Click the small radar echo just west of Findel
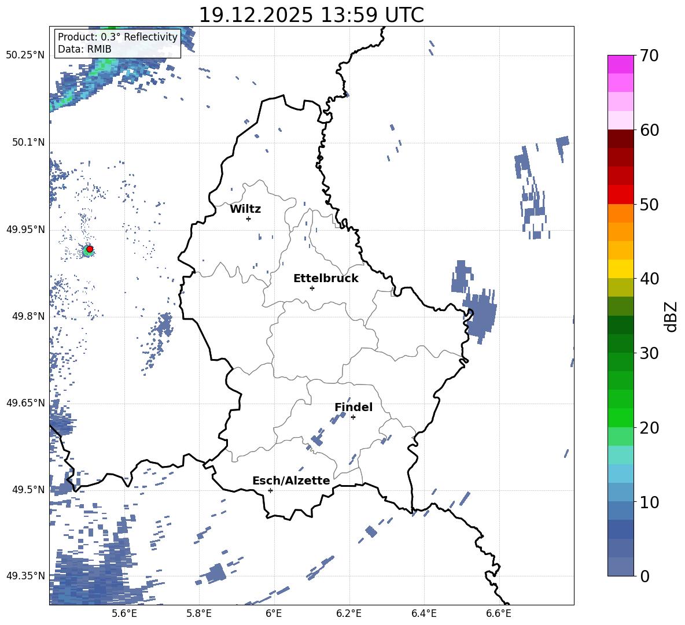685x625 pixels. click(337, 418)
